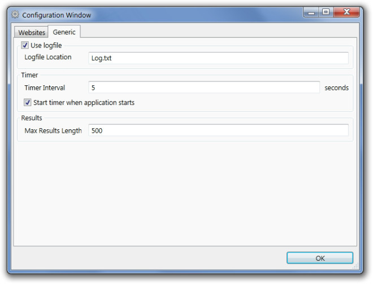Maximize the Configuration Window

[x=326, y=12]
